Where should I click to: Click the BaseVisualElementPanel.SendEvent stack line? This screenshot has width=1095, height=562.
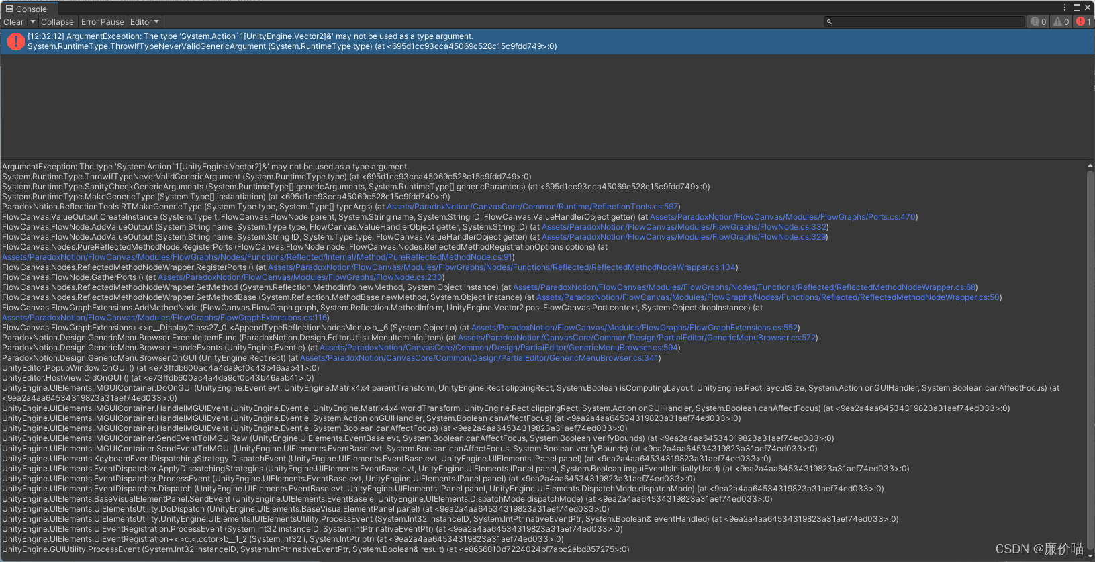pos(387,499)
